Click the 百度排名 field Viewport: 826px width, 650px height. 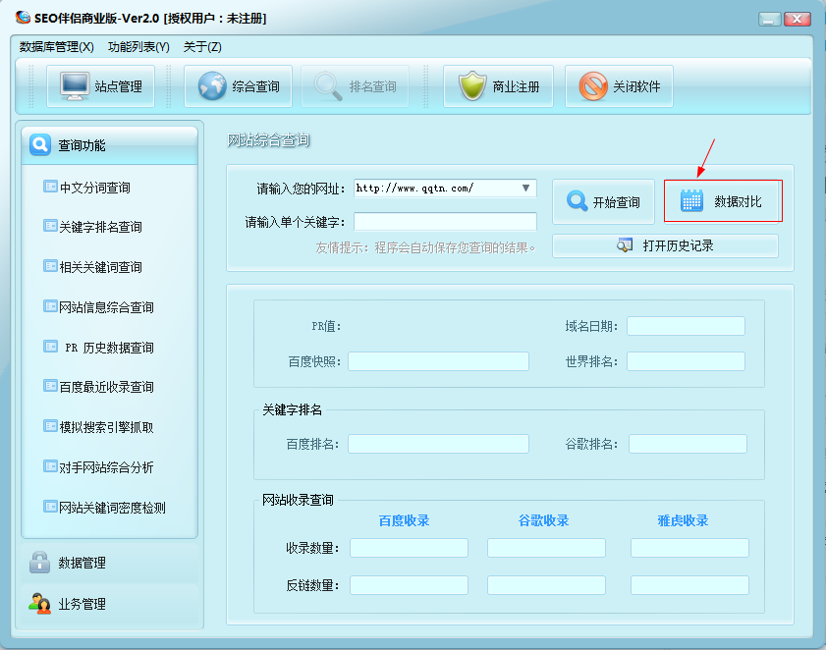[x=438, y=444]
